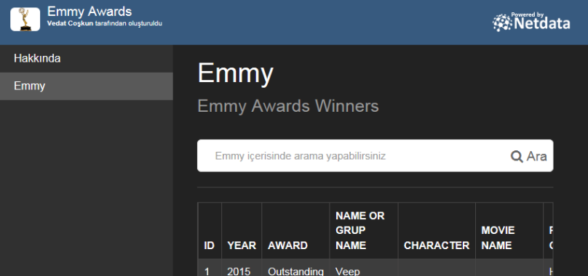Open the Hakkında sidebar item

coord(87,59)
